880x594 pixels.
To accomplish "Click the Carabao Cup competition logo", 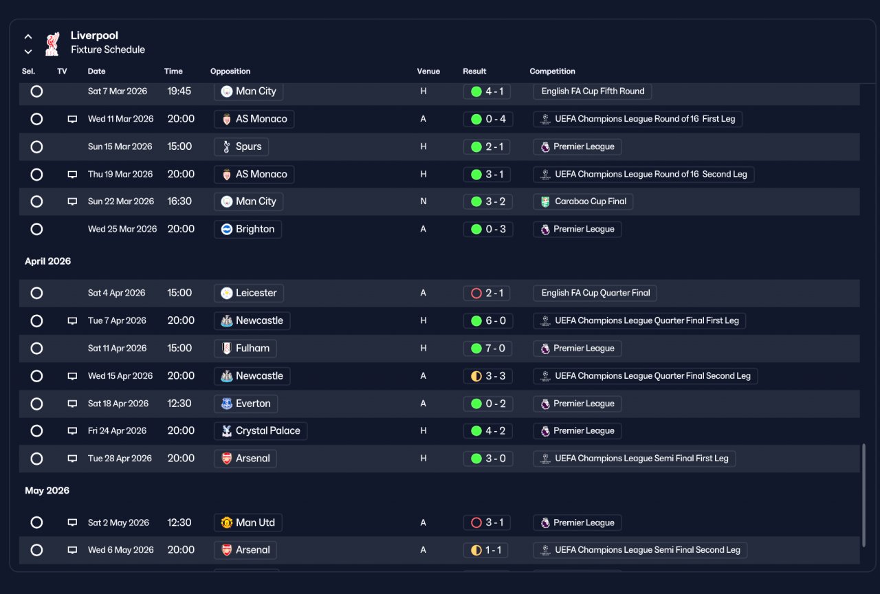I will click(x=545, y=201).
